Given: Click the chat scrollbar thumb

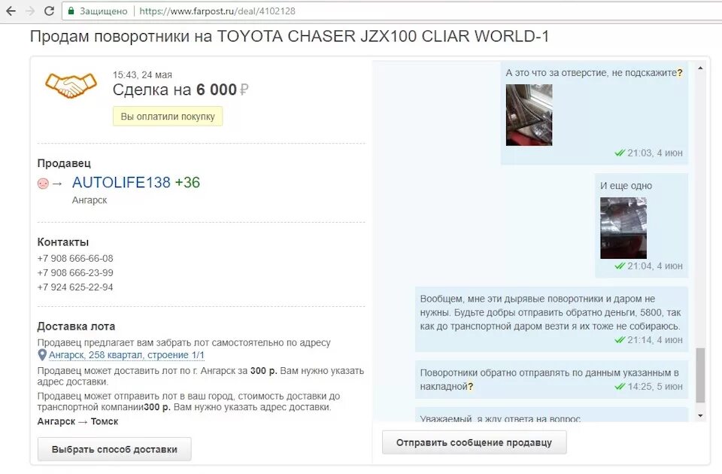Looking at the screenshot, I should [700, 375].
